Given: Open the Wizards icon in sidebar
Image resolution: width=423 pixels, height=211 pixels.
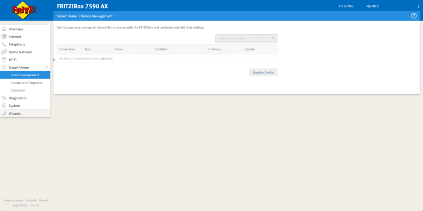Looking at the screenshot, I should [4, 113].
